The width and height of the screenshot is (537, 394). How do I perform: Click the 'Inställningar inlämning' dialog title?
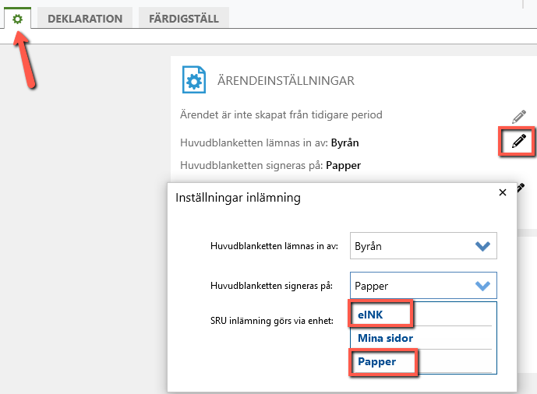pyautogui.click(x=238, y=198)
